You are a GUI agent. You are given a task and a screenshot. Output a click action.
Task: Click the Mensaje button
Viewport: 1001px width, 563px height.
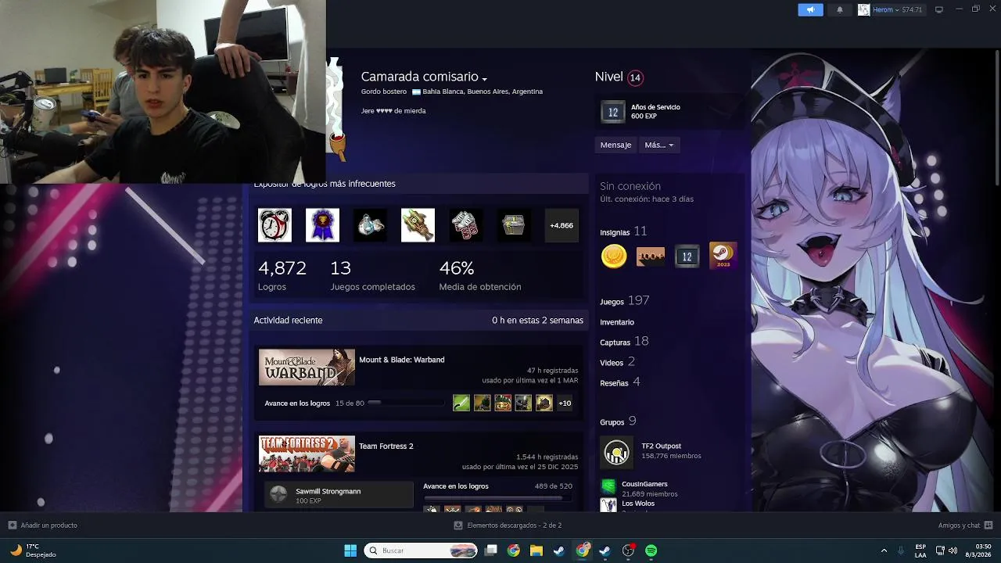[615, 145]
